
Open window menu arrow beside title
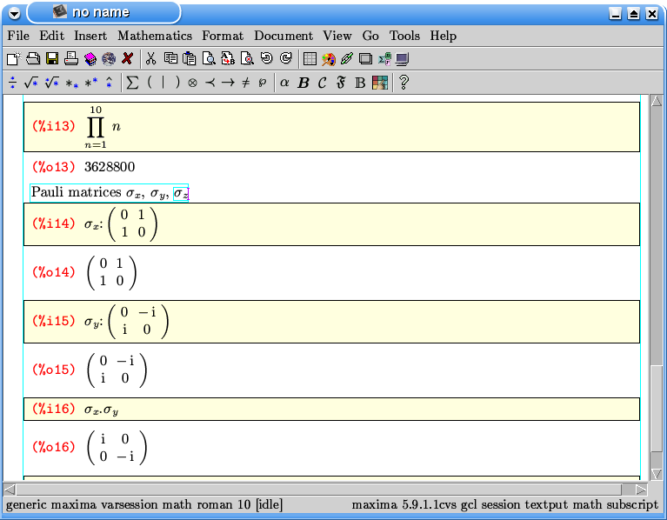pyautogui.click(x=14, y=14)
